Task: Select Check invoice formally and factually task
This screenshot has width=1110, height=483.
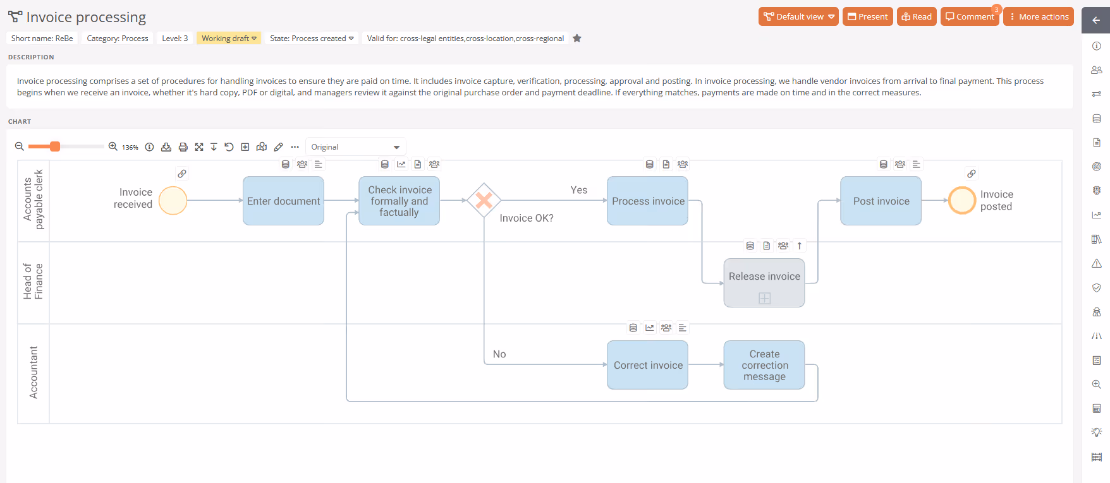Action: [399, 201]
